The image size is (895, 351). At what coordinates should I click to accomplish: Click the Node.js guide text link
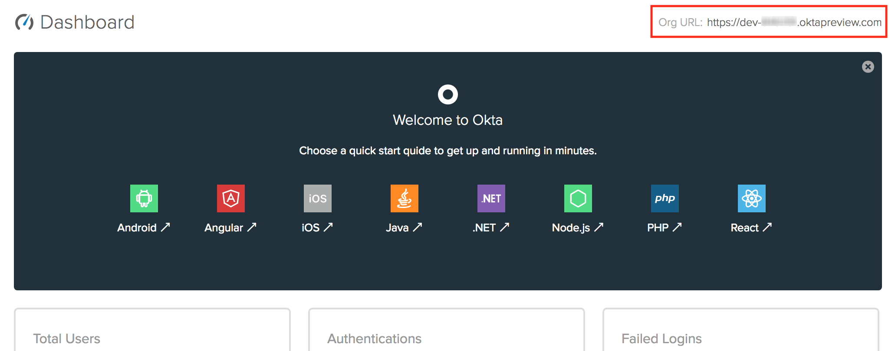[x=577, y=227]
